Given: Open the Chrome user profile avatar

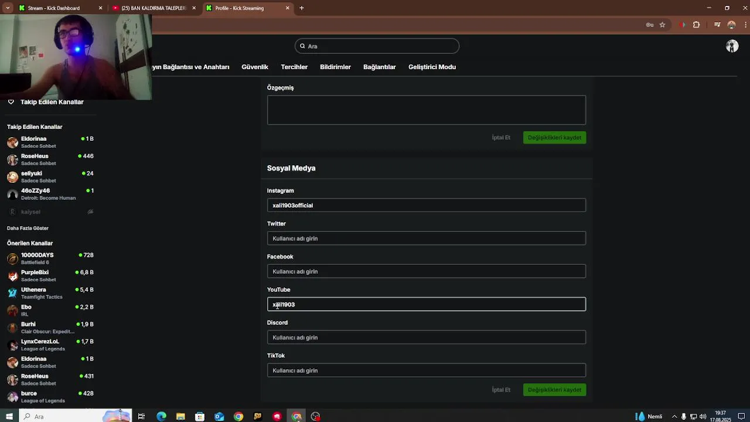Looking at the screenshot, I should (x=731, y=25).
